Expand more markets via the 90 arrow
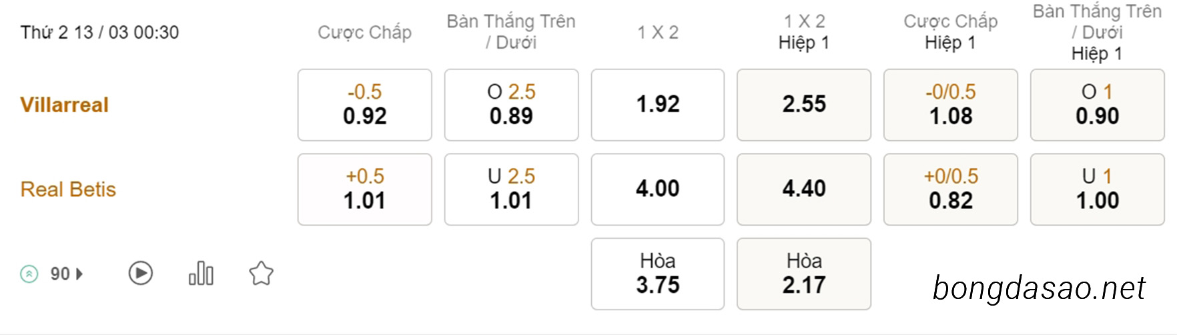 tap(67, 274)
